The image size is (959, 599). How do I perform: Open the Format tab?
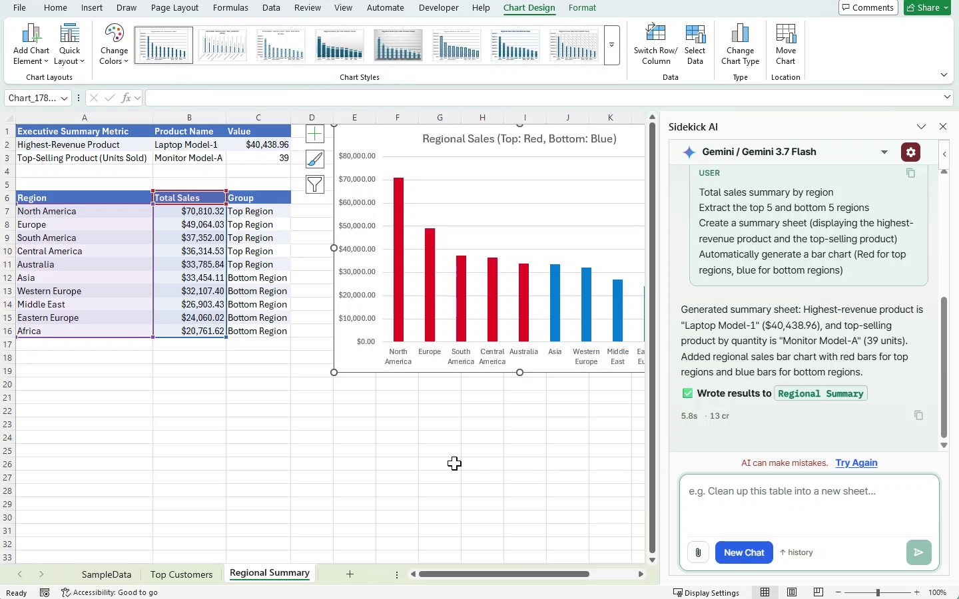[582, 7]
